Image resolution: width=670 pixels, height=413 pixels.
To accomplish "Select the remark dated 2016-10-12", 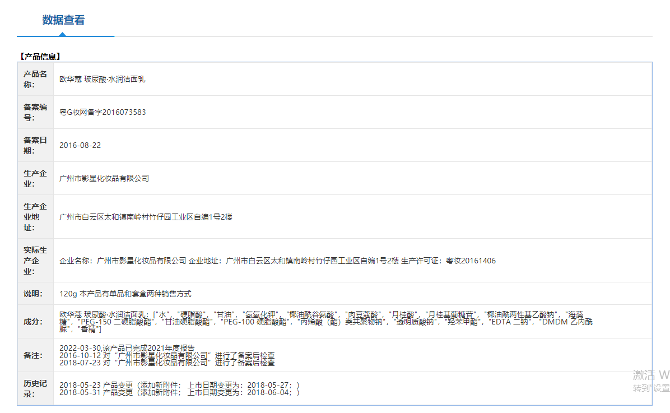I will pyautogui.click(x=166, y=355).
